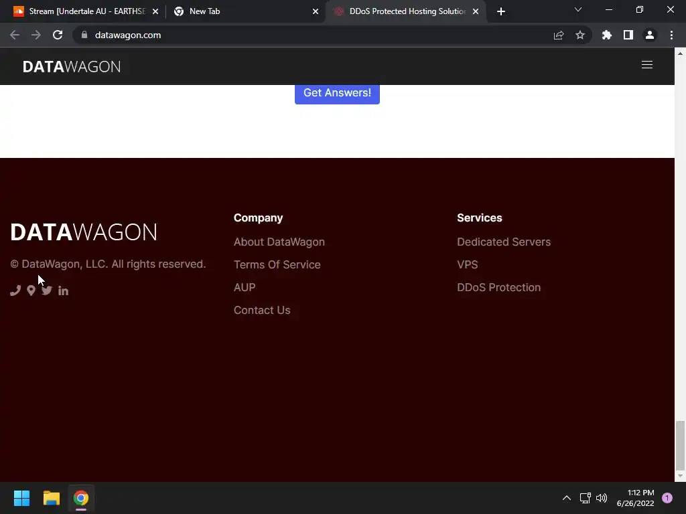Open the taskbar clock and date
Viewport: 686px width, 514px height.
[636, 498]
